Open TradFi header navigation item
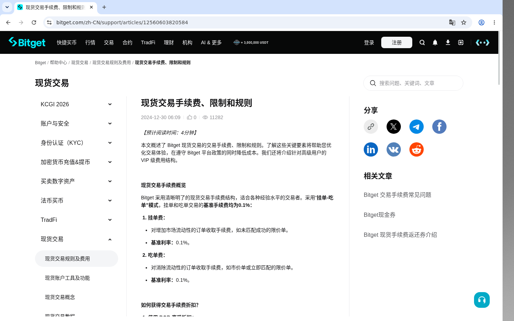This screenshot has height=321, width=514. pos(148,42)
